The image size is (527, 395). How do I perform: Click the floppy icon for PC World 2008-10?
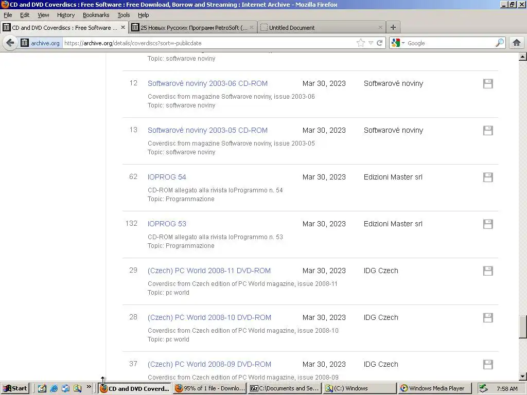point(488,317)
